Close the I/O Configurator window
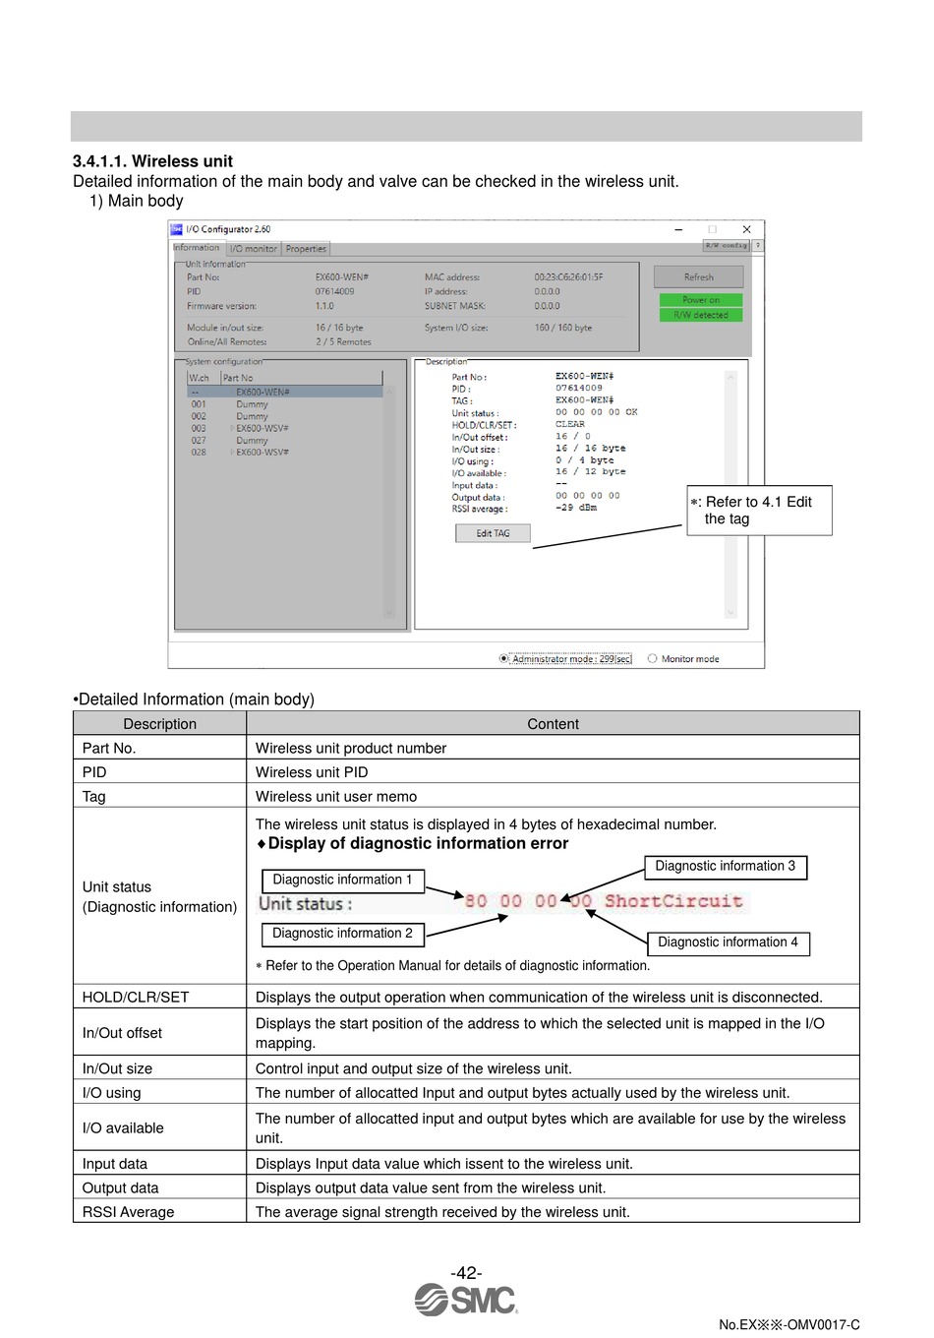This screenshot has height=1338, width=934. (746, 229)
